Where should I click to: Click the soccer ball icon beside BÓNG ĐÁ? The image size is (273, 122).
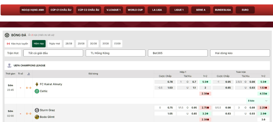click(7, 35)
